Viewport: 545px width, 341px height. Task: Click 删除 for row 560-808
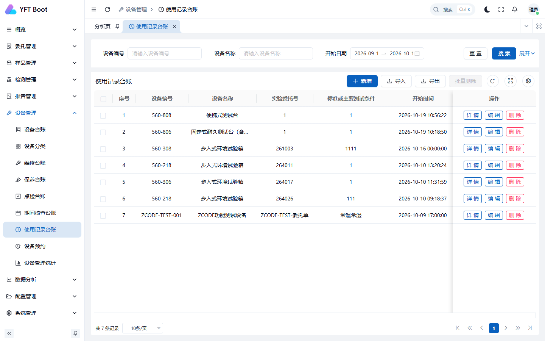pos(515,115)
